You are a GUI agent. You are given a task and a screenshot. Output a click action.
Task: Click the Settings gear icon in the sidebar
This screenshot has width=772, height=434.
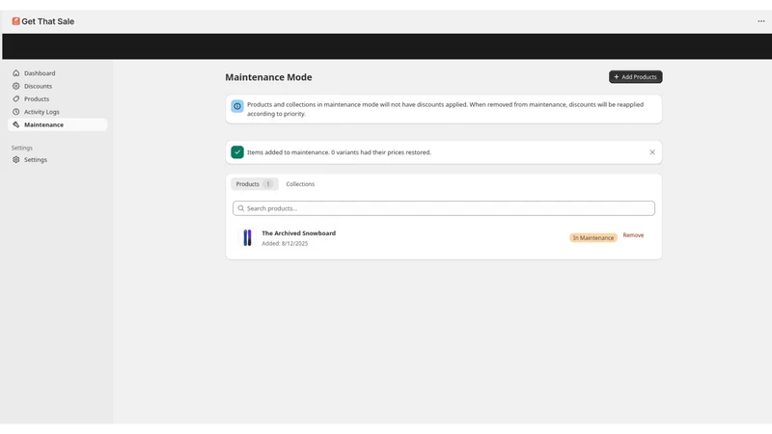pos(16,159)
